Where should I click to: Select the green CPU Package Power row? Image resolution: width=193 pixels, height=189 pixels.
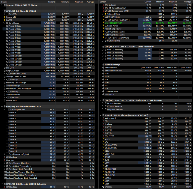click(x=146, y=23)
